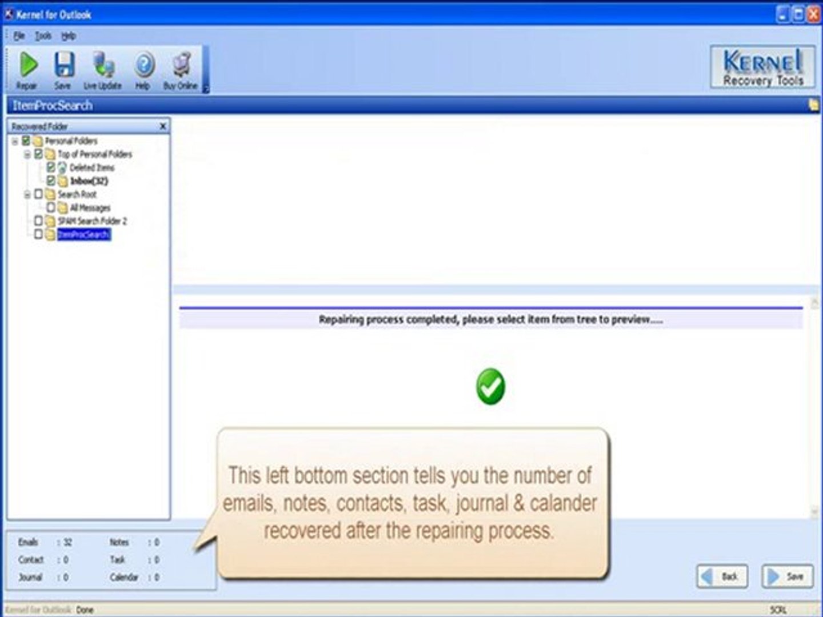Viewport: 823px width, 617px height.
Task: Select Top of Personal Folders label
Action: coord(94,154)
